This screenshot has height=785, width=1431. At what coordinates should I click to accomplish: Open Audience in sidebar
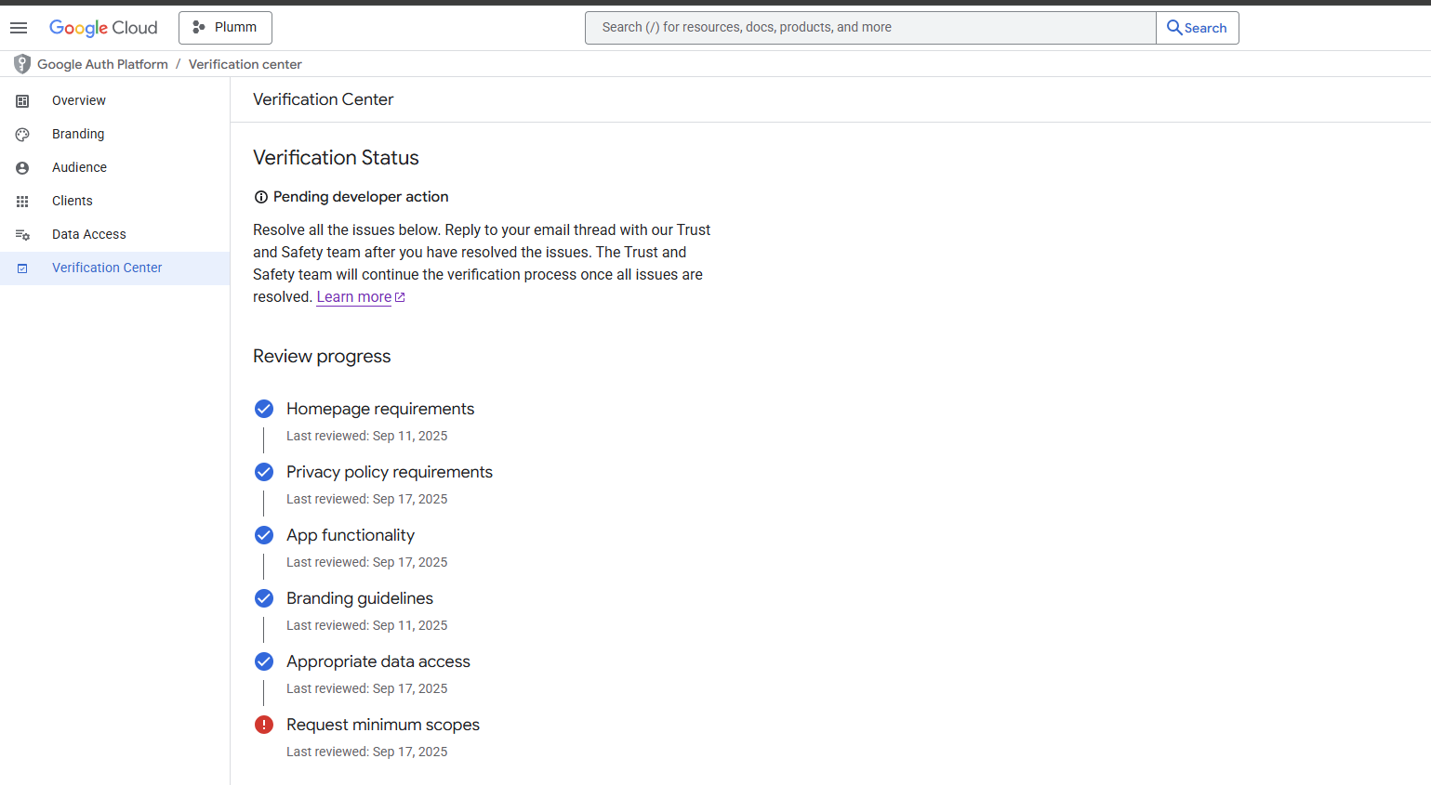pos(115,167)
